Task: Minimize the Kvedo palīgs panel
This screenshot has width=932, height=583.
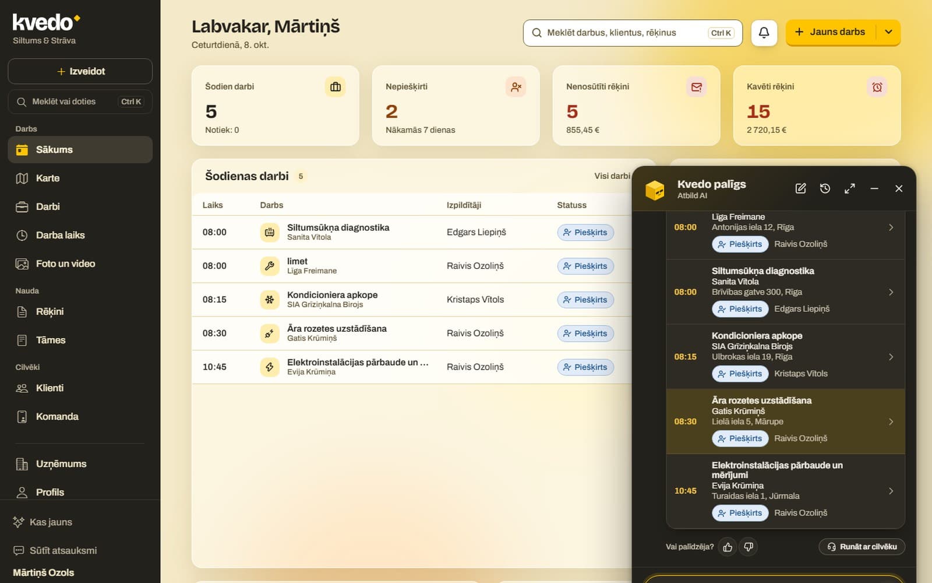Action: [x=874, y=188]
